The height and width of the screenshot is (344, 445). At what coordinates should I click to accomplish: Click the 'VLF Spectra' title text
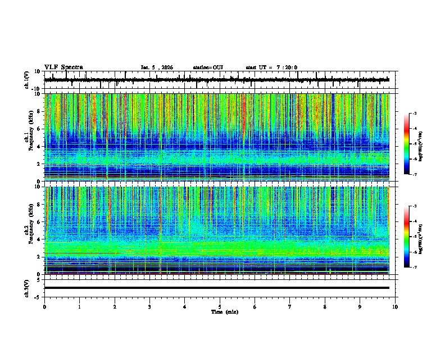(x=63, y=67)
